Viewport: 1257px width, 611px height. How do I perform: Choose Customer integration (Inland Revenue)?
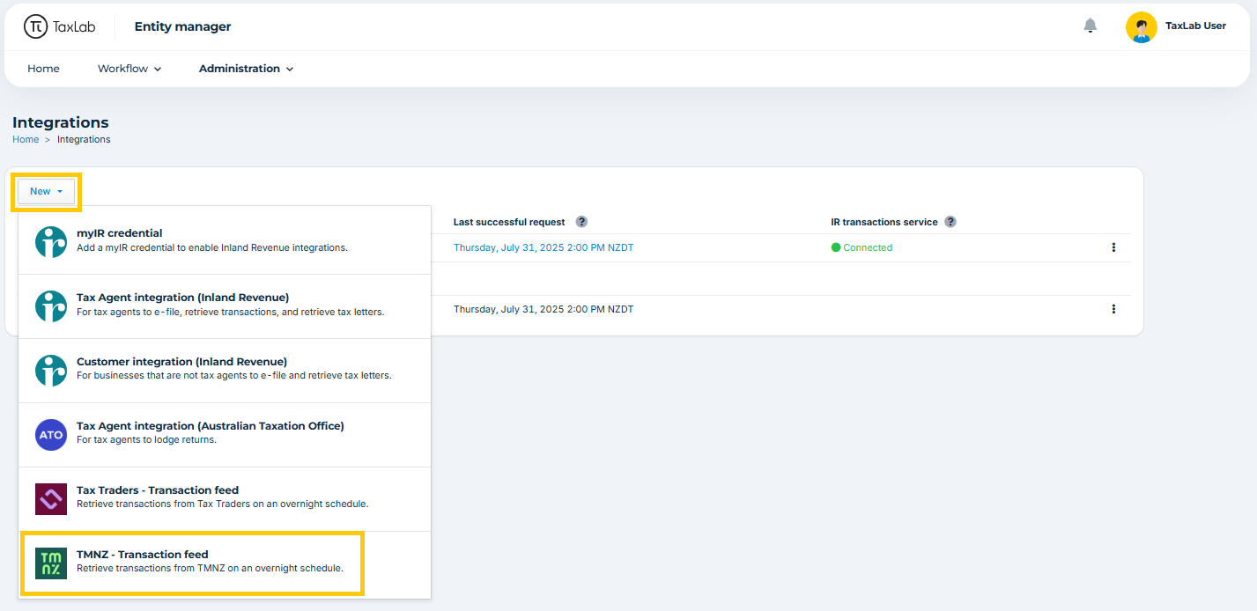[225, 370]
